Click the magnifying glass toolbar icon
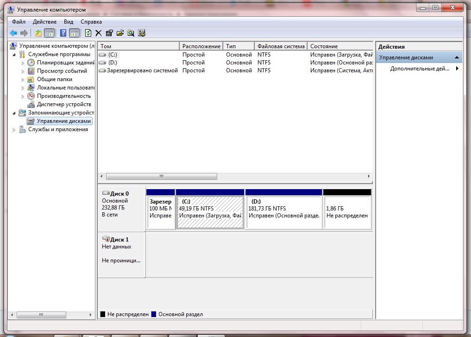Viewport: 471px width, 337px height. point(131,33)
